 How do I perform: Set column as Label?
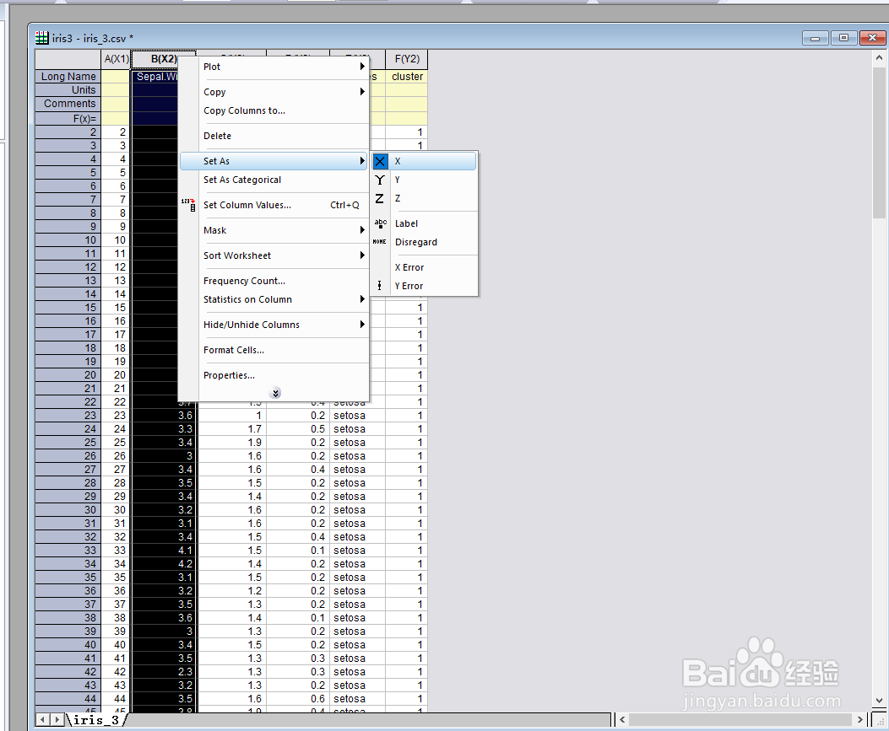(x=424, y=223)
